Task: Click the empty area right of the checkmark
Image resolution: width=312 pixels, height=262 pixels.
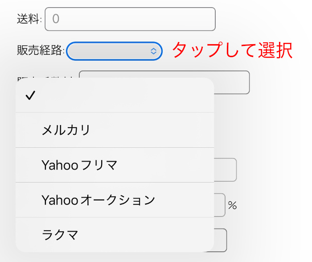Action: tap(134, 95)
